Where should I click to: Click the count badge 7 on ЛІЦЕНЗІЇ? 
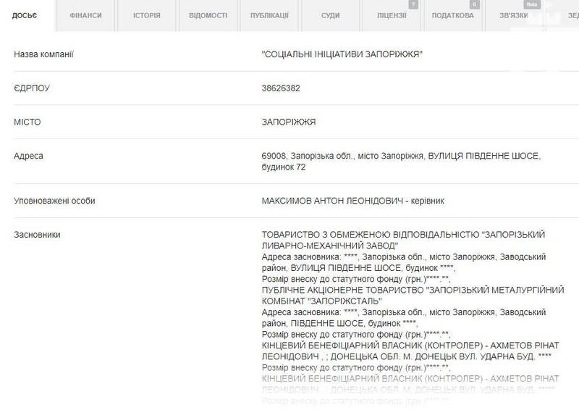click(413, 4)
